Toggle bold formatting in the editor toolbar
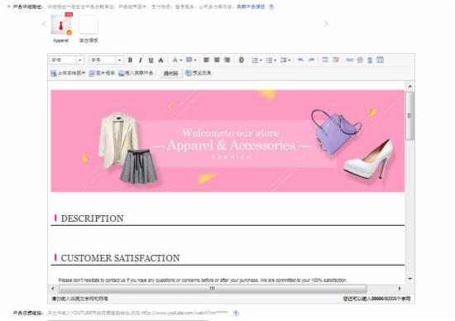455x321 pixels. point(130,60)
